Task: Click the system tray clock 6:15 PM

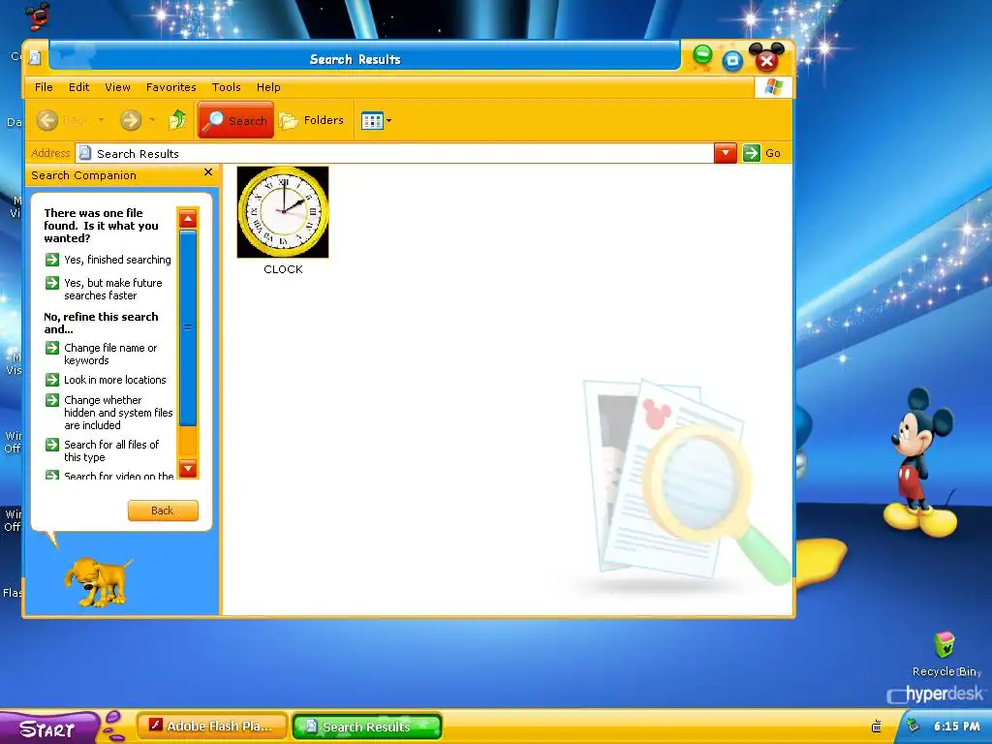Action: point(956,727)
